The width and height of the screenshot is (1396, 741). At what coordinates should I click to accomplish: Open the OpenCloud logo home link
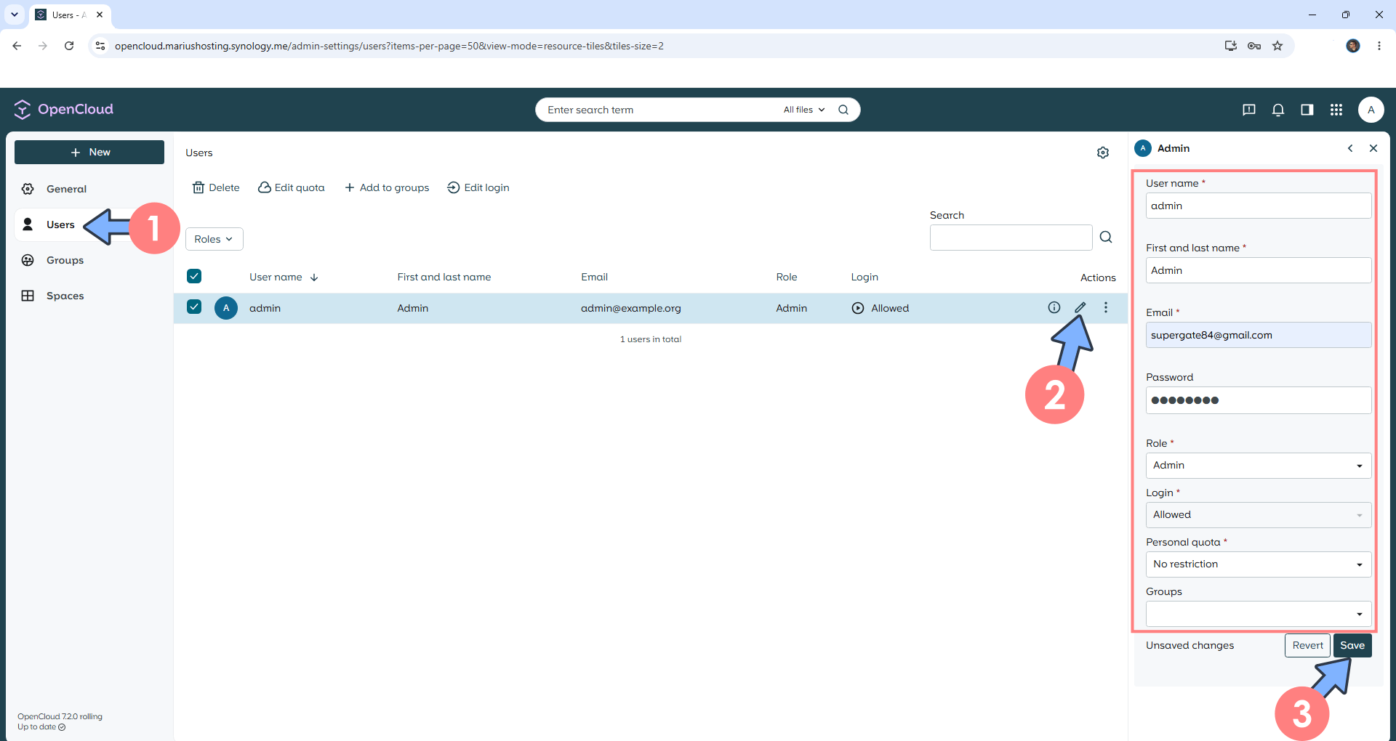[x=64, y=109]
